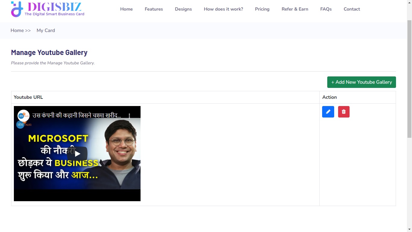The width and height of the screenshot is (412, 232).
Task: Open the Contact page
Action: click(352, 9)
